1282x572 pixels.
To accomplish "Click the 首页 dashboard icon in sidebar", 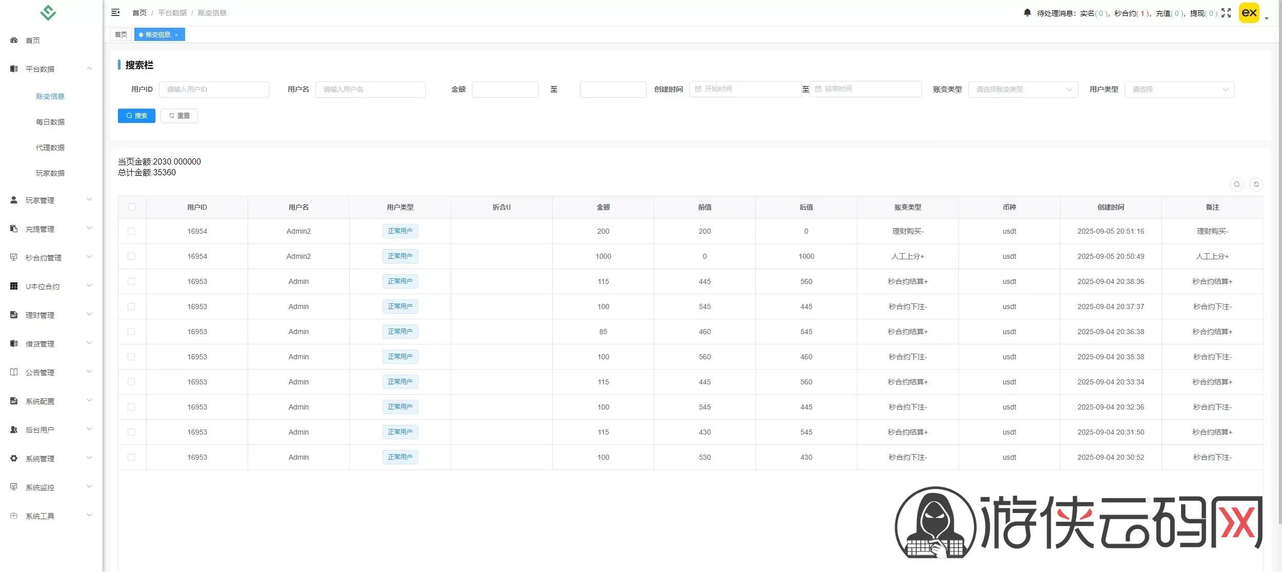I will (x=14, y=40).
